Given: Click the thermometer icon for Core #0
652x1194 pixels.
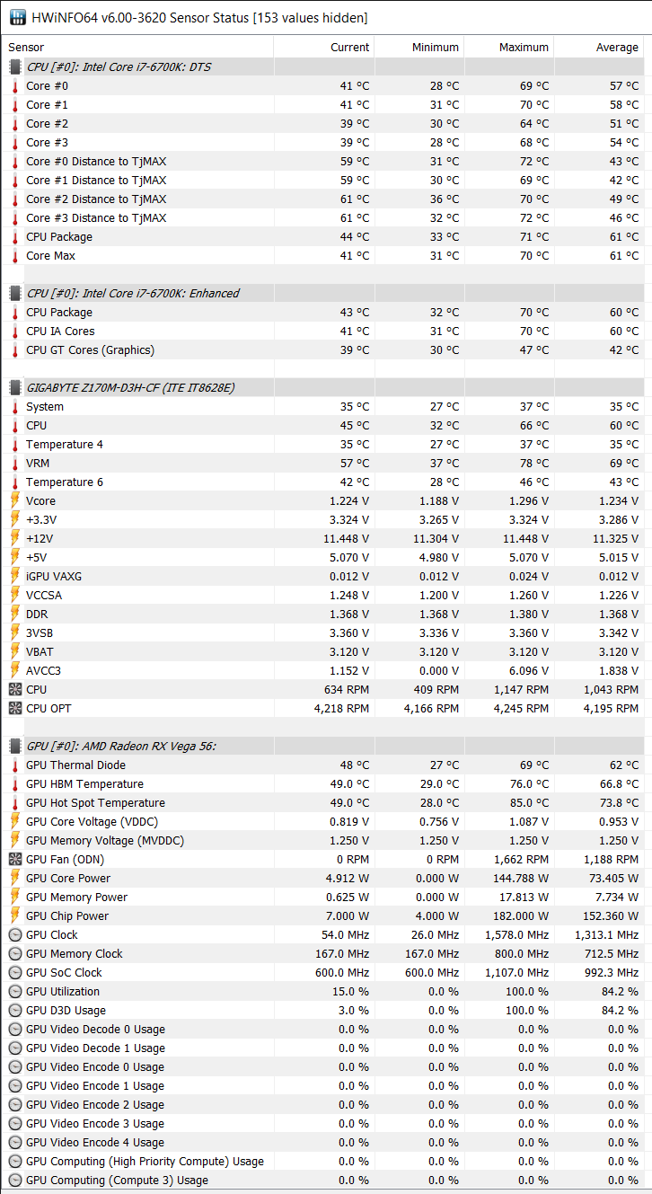Looking at the screenshot, I should 15,85.
